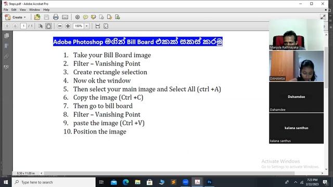Screen dimensions: 333x187
Task: Open Microsoft Store from taskbar
Action: pyautogui.click(x=149, y=182)
